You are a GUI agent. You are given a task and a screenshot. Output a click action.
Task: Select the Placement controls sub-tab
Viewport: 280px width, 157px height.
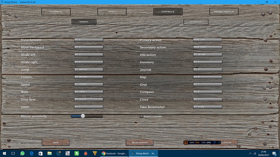tap(196, 22)
